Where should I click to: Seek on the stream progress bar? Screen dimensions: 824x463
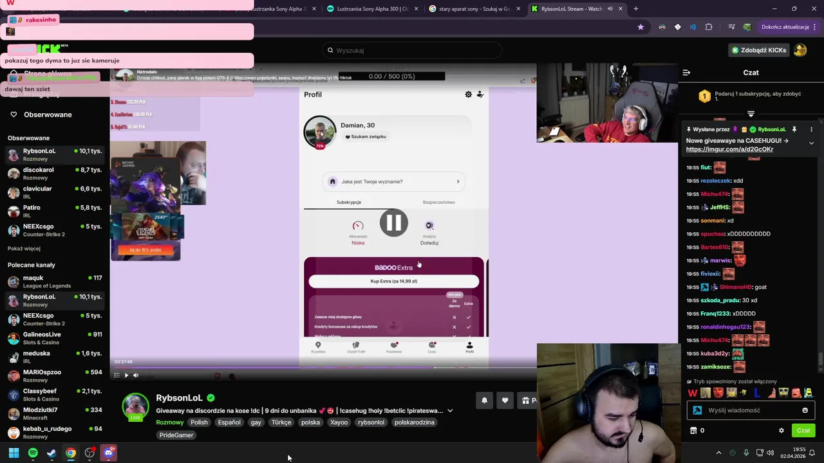[x=323, y=368]
